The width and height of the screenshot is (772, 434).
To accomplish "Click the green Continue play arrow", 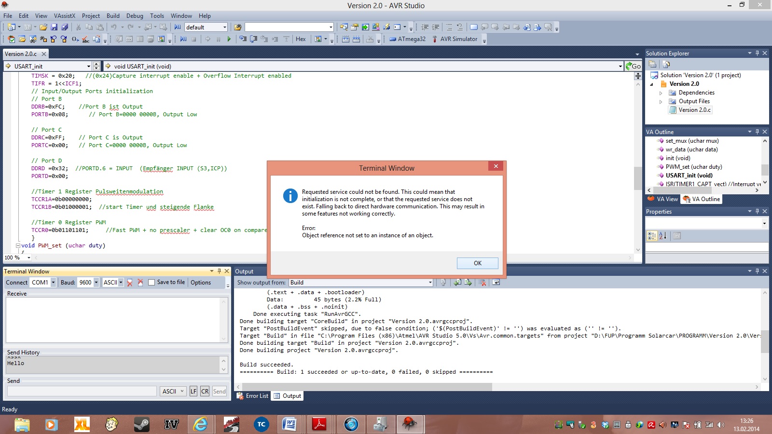I will click(229, 39).
